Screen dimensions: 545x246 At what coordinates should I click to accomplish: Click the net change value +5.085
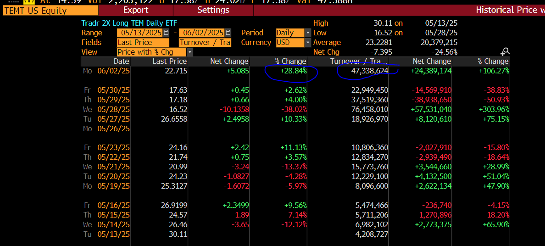(x=237, y=71)
